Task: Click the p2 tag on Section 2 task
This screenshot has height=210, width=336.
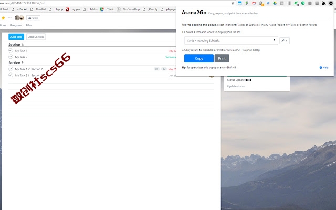Action: (x=164, y=69)
